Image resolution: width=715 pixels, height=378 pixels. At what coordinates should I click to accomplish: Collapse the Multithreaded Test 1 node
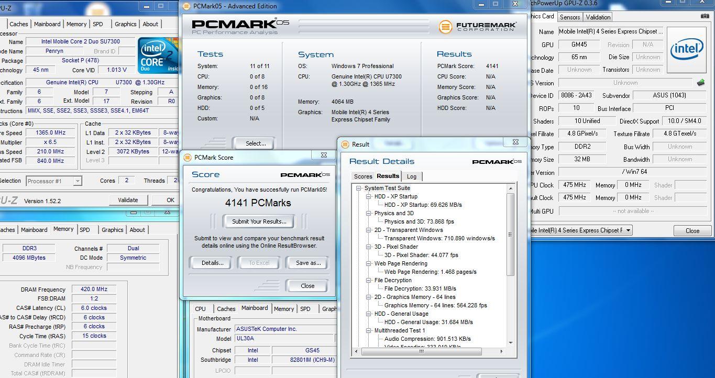coord(369,330)
